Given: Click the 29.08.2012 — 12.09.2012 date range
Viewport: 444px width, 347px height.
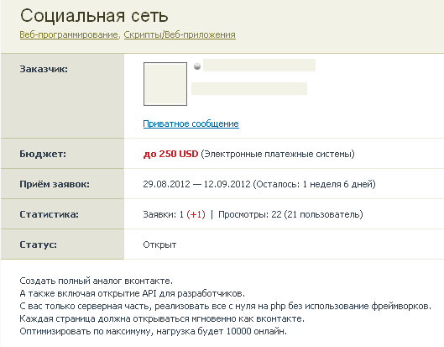Looking at the screenshot, I should pos(196,184).
